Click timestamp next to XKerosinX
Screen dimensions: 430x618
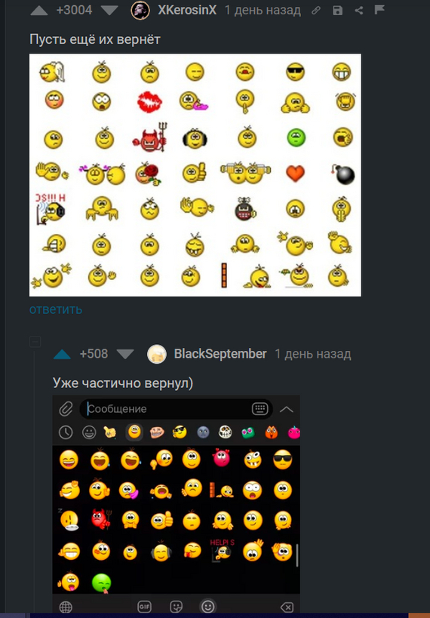[x=263, y=11]
